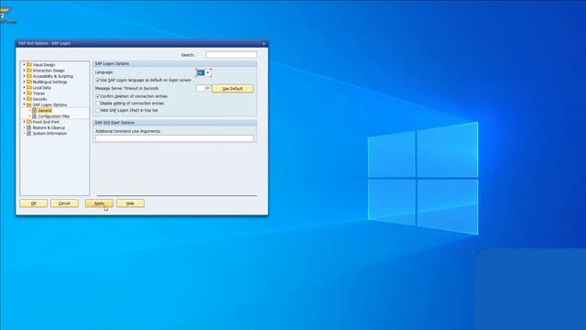Close the SAP GUI Options dialog
The height and width of the screenshot is (330, 586).
264,43
